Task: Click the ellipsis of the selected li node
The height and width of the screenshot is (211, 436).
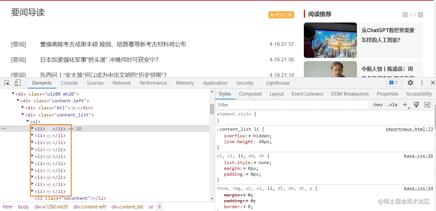Action: (x=49, y=129)
